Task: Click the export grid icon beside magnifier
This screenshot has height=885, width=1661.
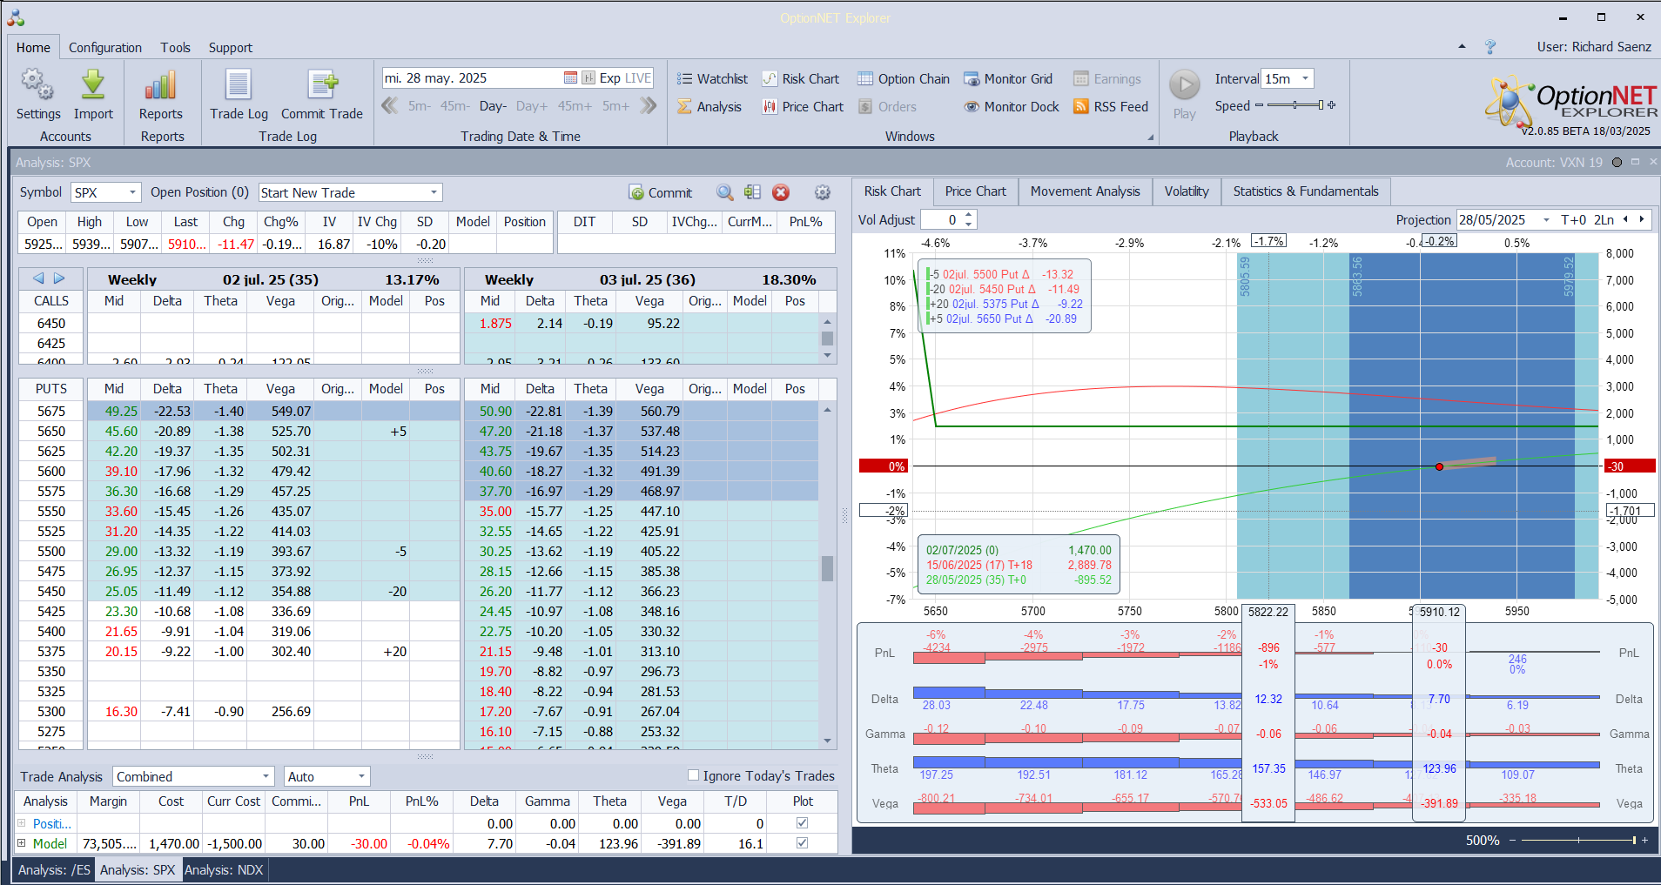Action: tap(752, 192)
